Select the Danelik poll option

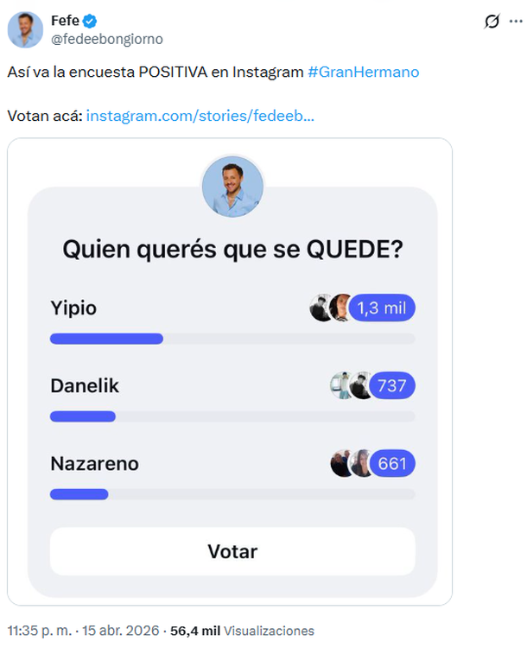pyautogui.click(x=85, y=385)
